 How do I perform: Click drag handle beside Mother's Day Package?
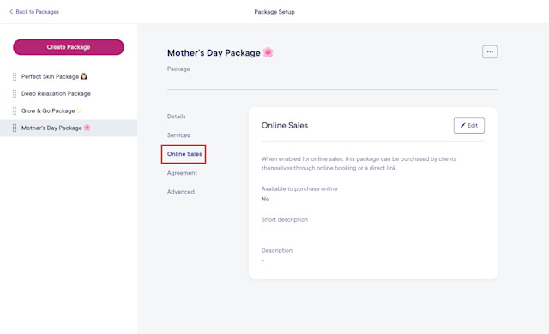(x=15, y=128)
